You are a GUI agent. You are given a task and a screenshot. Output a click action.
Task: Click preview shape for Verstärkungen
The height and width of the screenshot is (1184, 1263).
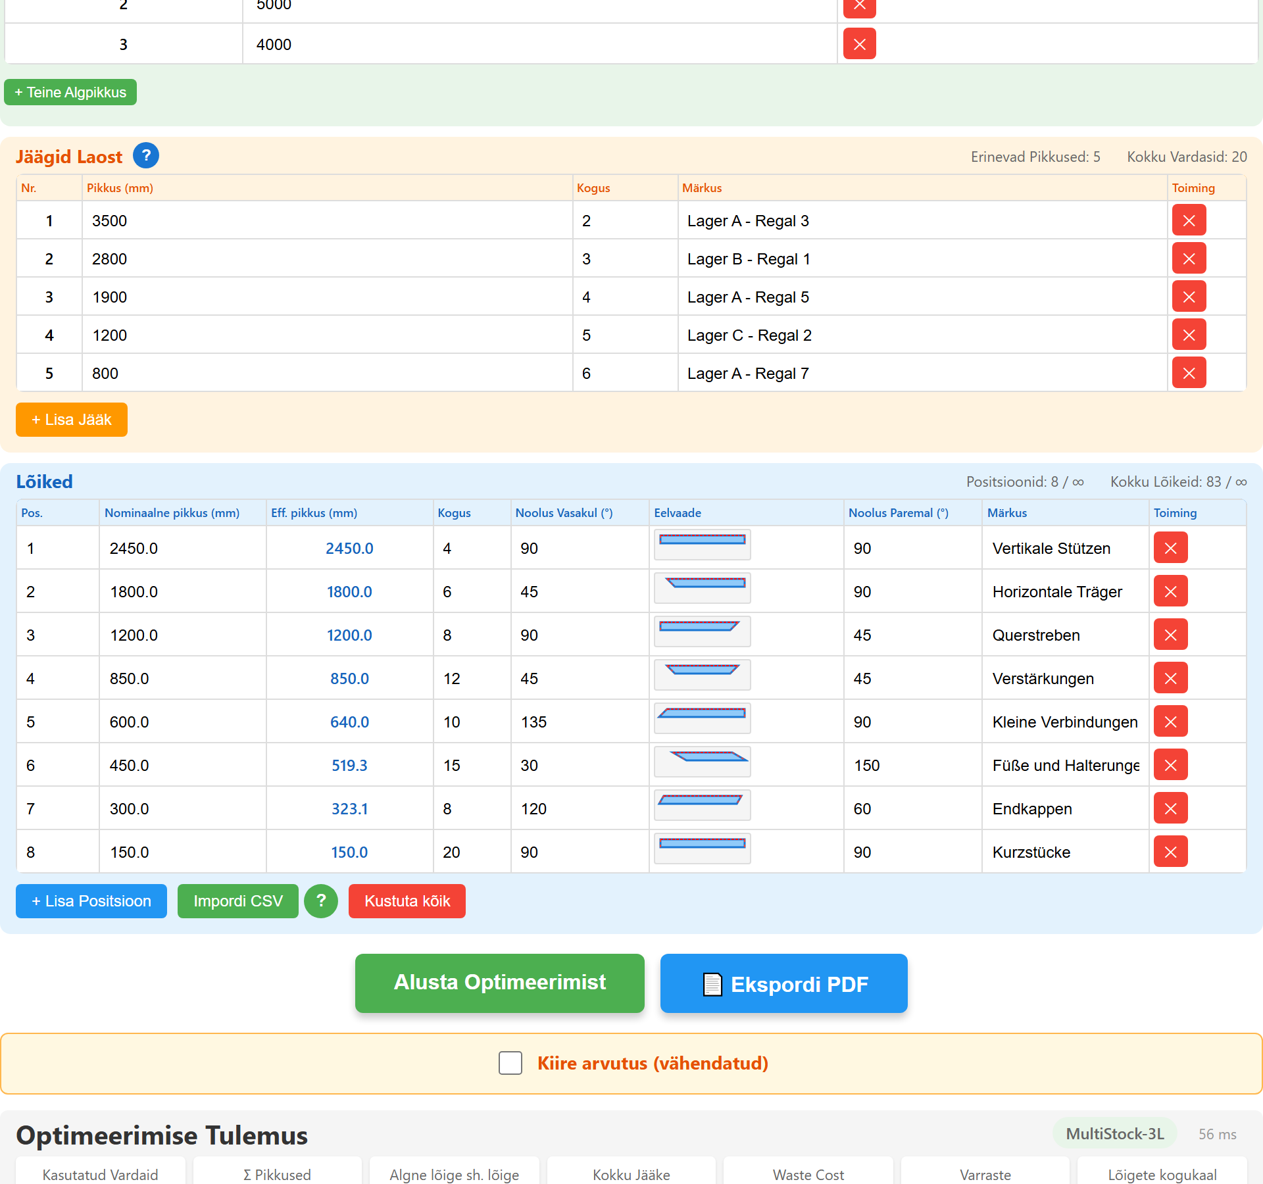click(x=702, y=675)
